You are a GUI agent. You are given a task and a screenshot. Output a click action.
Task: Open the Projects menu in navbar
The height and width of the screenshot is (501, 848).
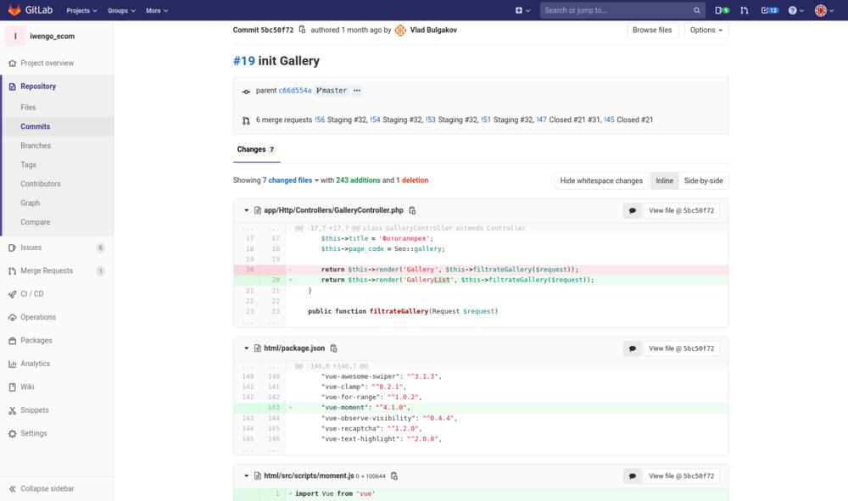point(81,10)
